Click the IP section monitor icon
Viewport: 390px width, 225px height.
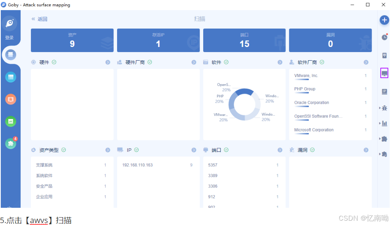point(120,150)
